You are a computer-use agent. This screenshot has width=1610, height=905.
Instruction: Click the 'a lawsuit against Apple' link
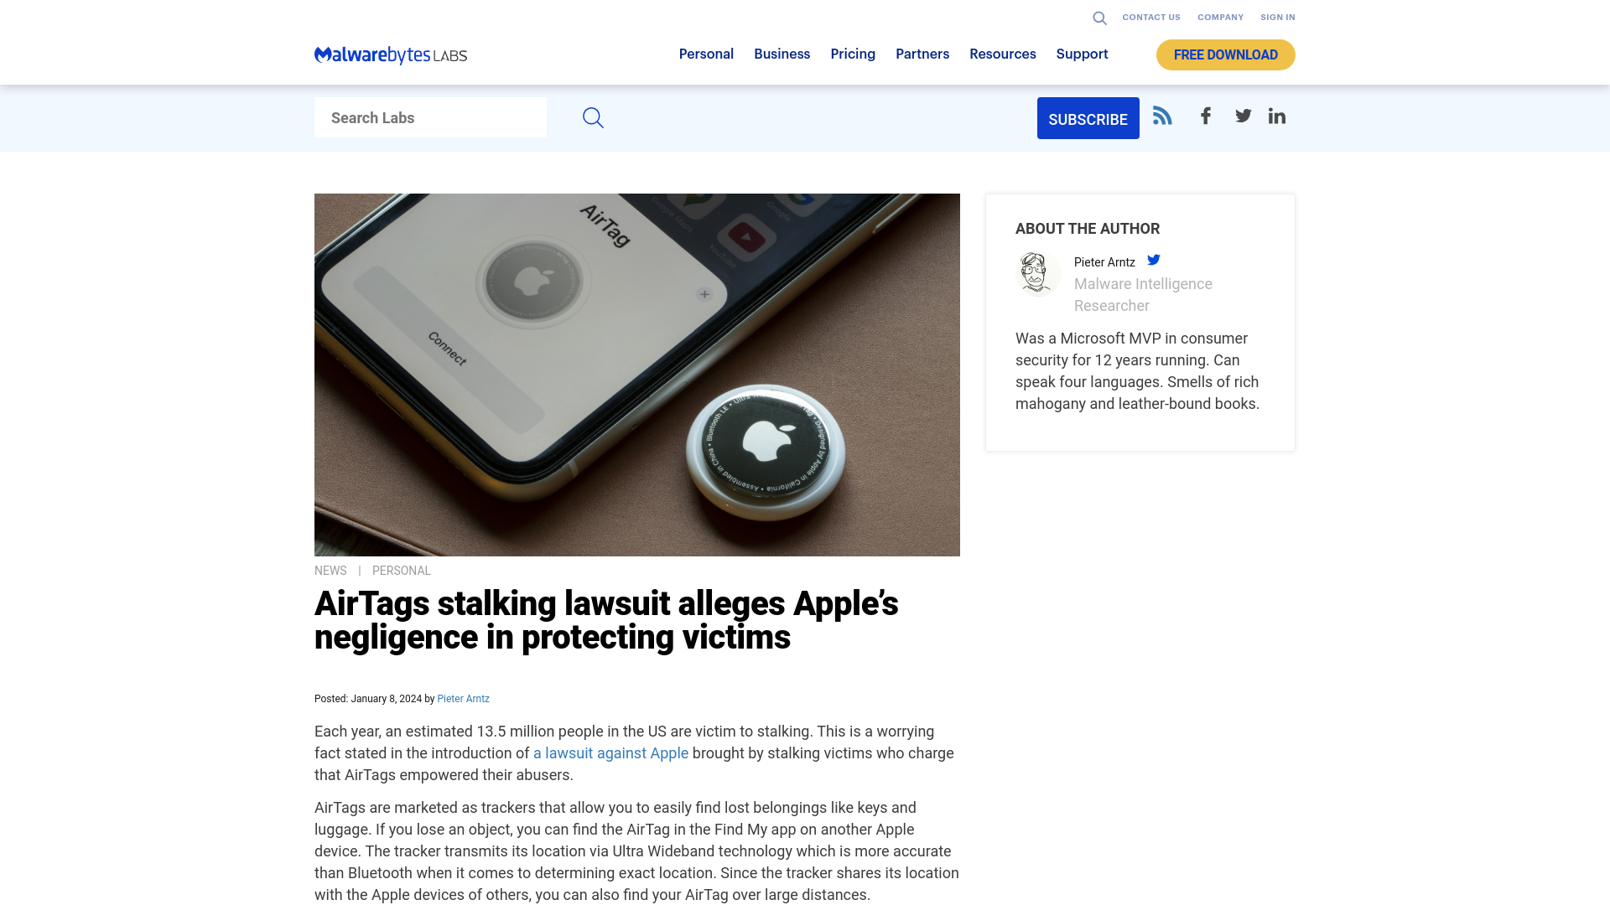[610, 752]
